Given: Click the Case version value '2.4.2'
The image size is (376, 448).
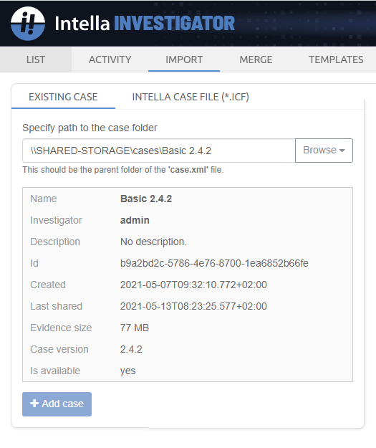Looking at the screenshot, I should click(x=131, y=349).
